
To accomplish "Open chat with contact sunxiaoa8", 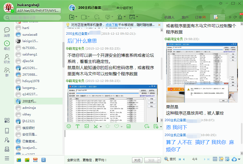I will (38, 34).
